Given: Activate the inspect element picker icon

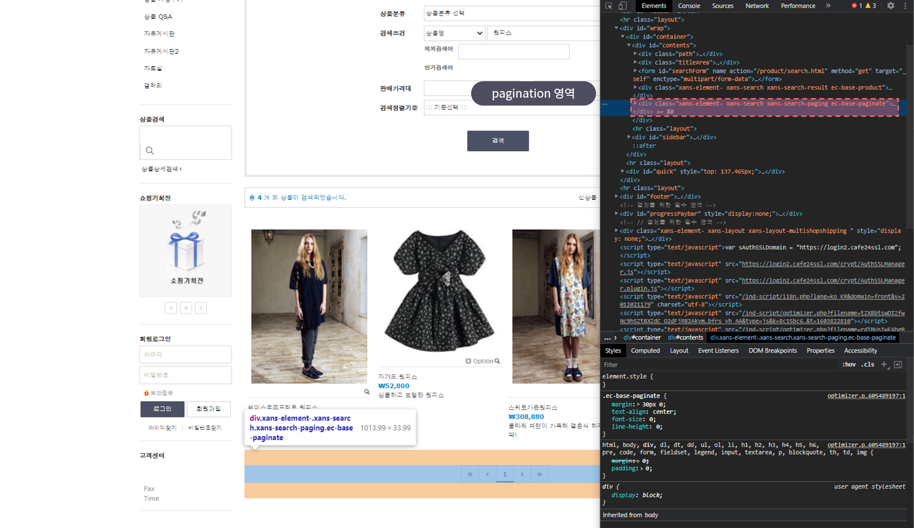Looking at the screenshot, I should [609, 6].
